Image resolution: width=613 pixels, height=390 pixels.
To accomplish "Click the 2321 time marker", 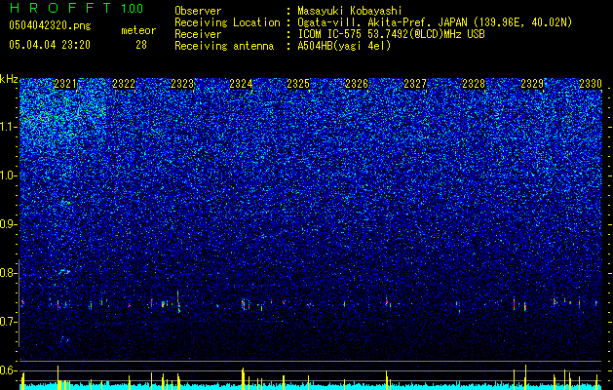I will pyautogui.click(x=65, y=84).
